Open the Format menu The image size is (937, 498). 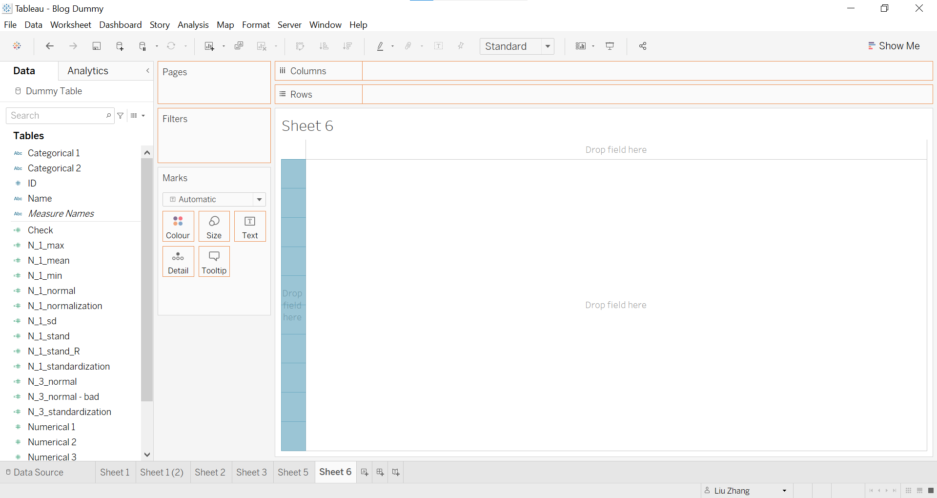(256, 25)
